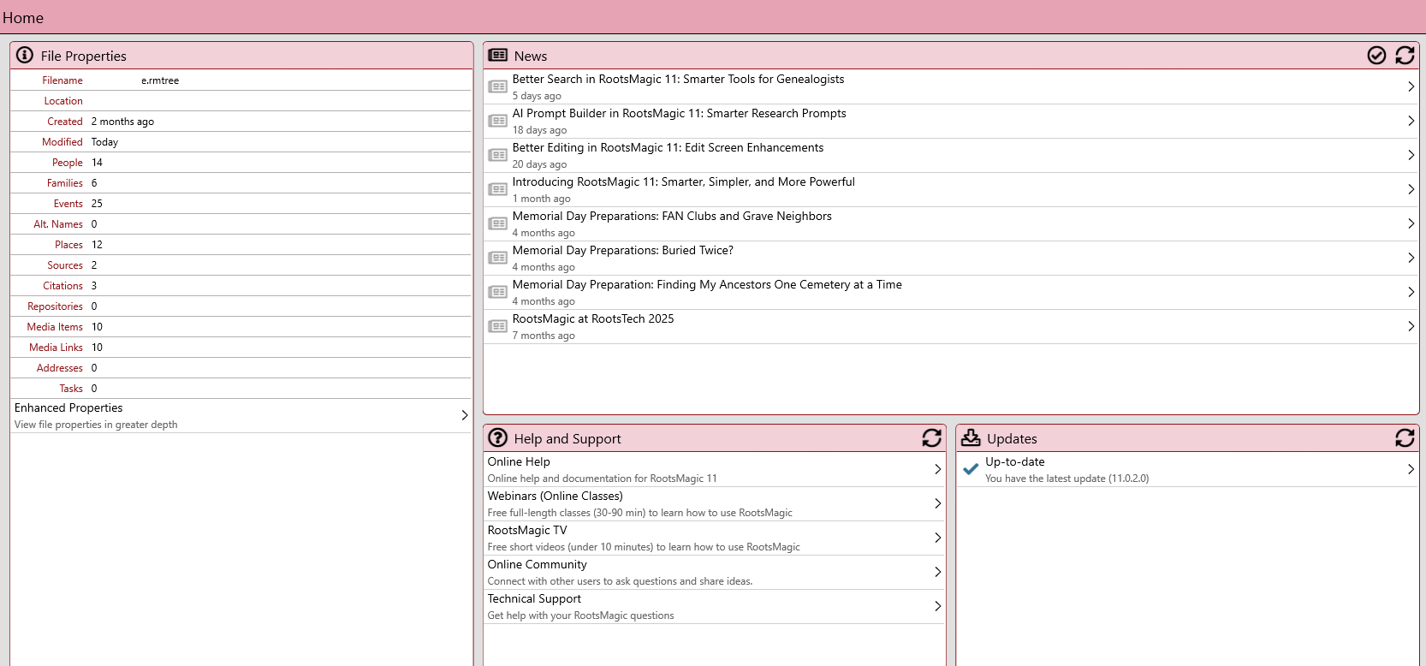Open chevron for FAN Clubs and Grave Neighbors

[1411, 223]
